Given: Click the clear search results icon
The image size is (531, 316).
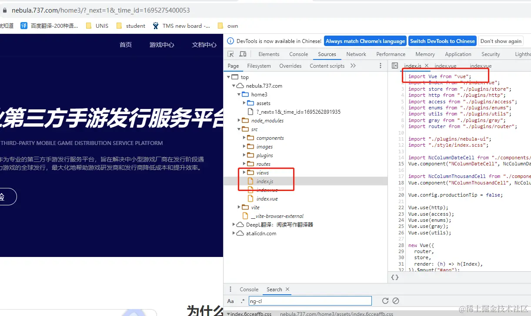Looking at the screenshot, I should point(396,301).
